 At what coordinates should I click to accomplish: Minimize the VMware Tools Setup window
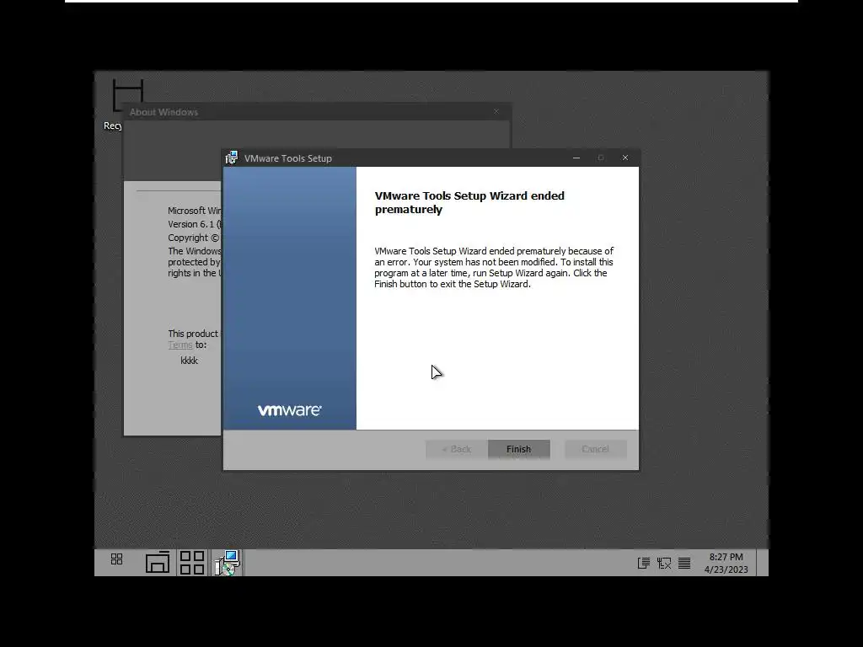[x=576, y=158]
